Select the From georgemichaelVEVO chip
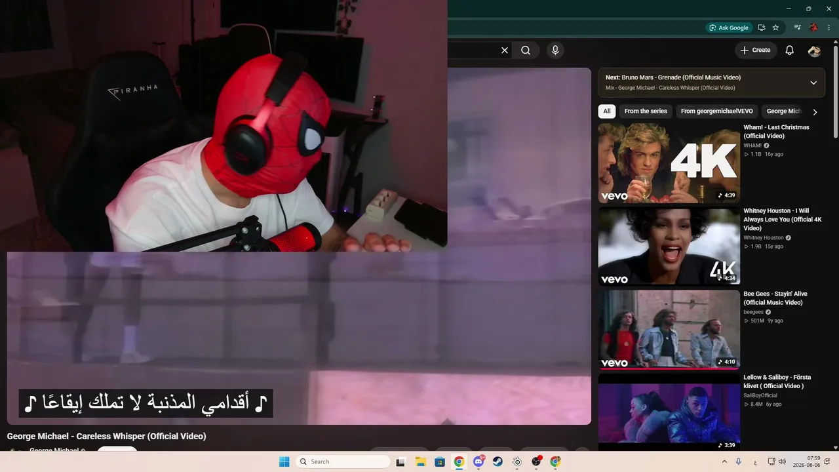839x472 pixels. [717, 111]
